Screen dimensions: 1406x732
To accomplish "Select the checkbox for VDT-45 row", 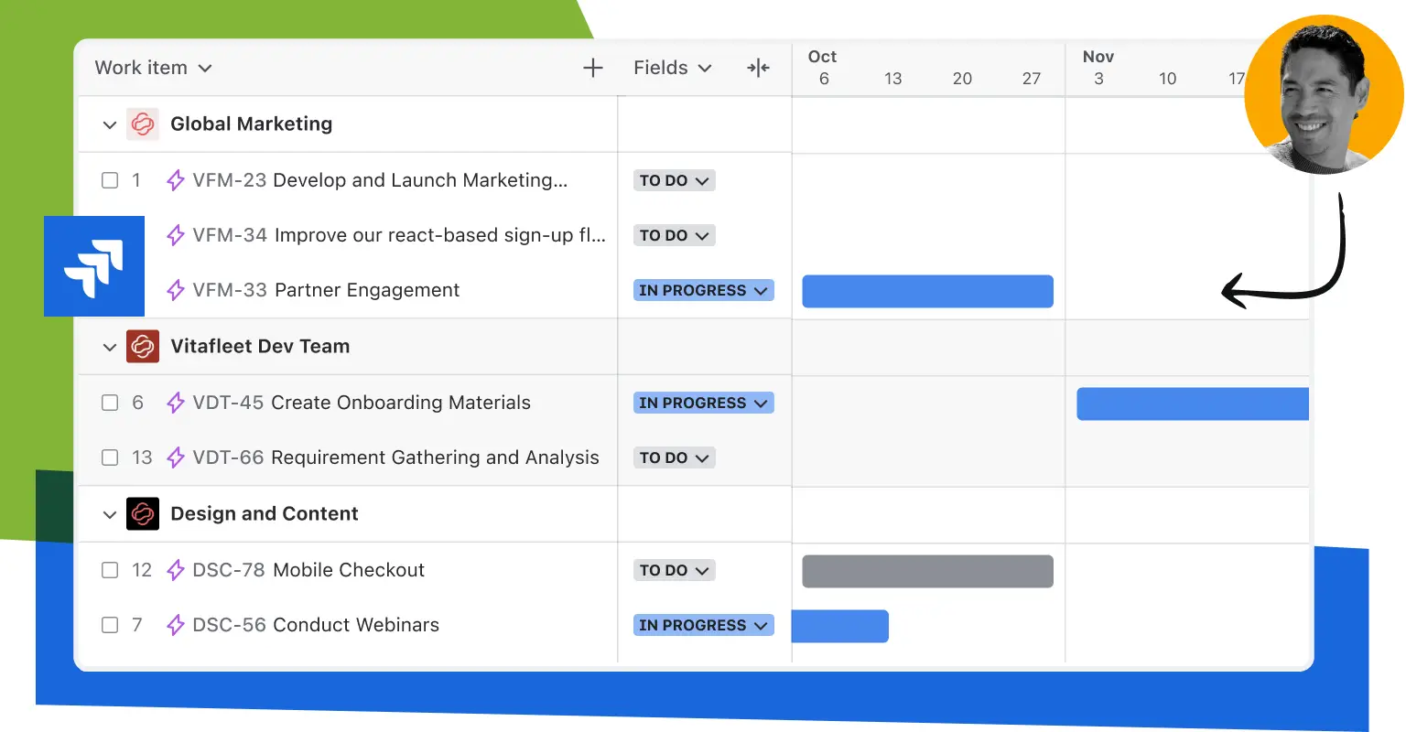I will 110,403.
